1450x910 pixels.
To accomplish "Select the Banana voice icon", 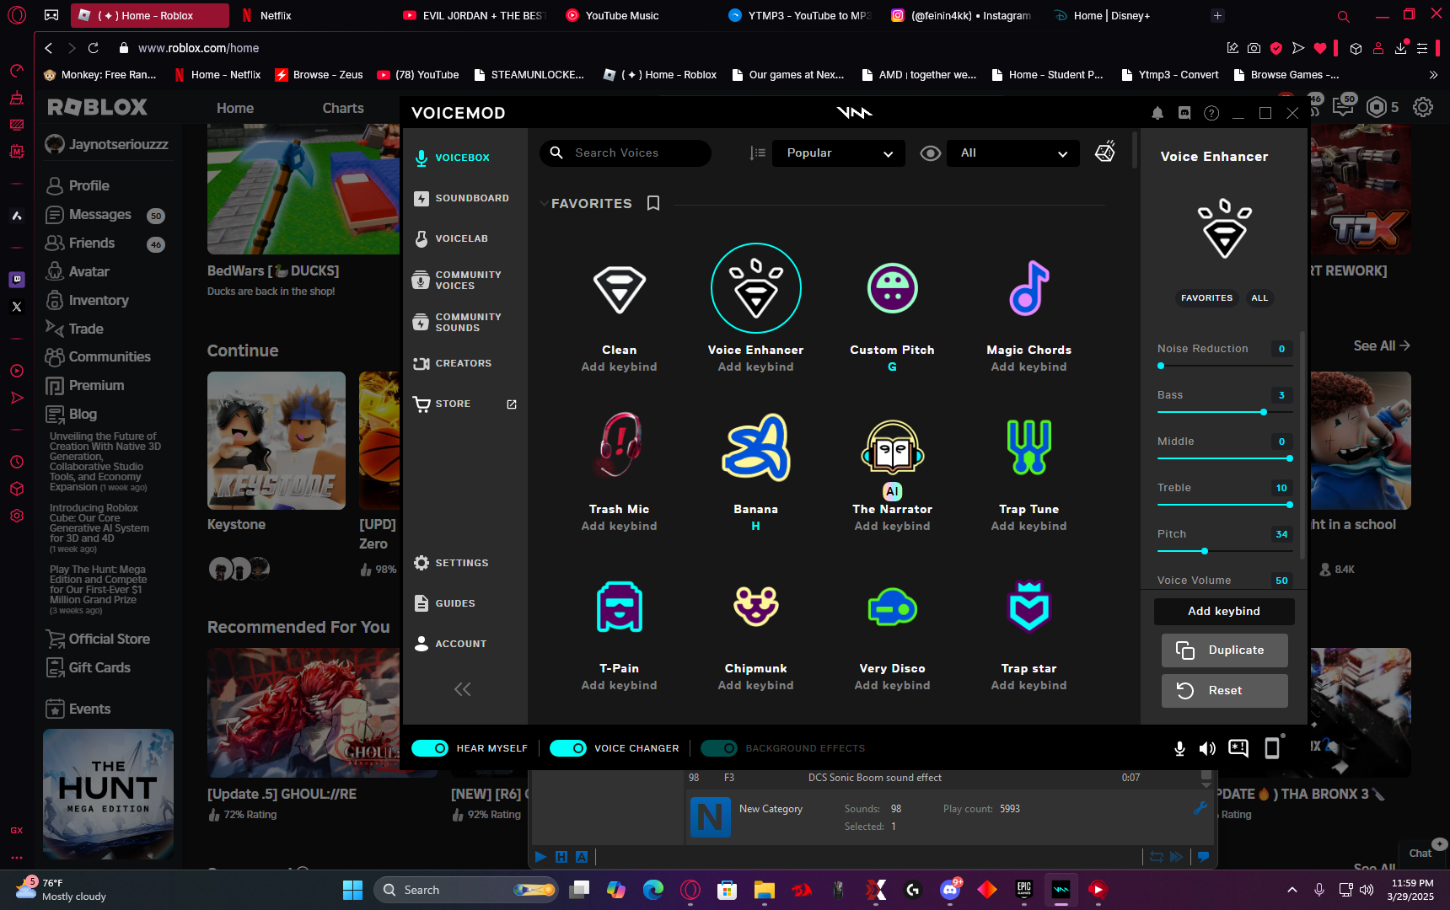I will (x=756, y=447).
